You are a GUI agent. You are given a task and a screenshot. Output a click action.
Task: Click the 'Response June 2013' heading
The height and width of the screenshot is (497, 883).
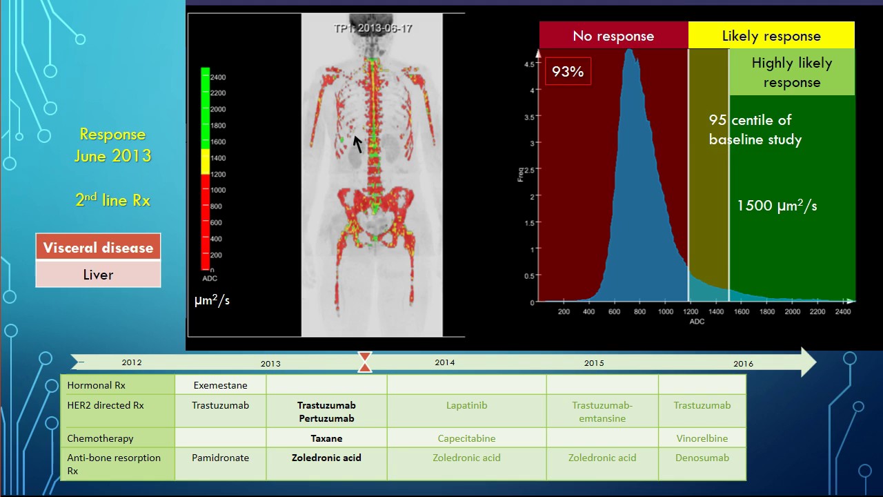coord(112,145)
